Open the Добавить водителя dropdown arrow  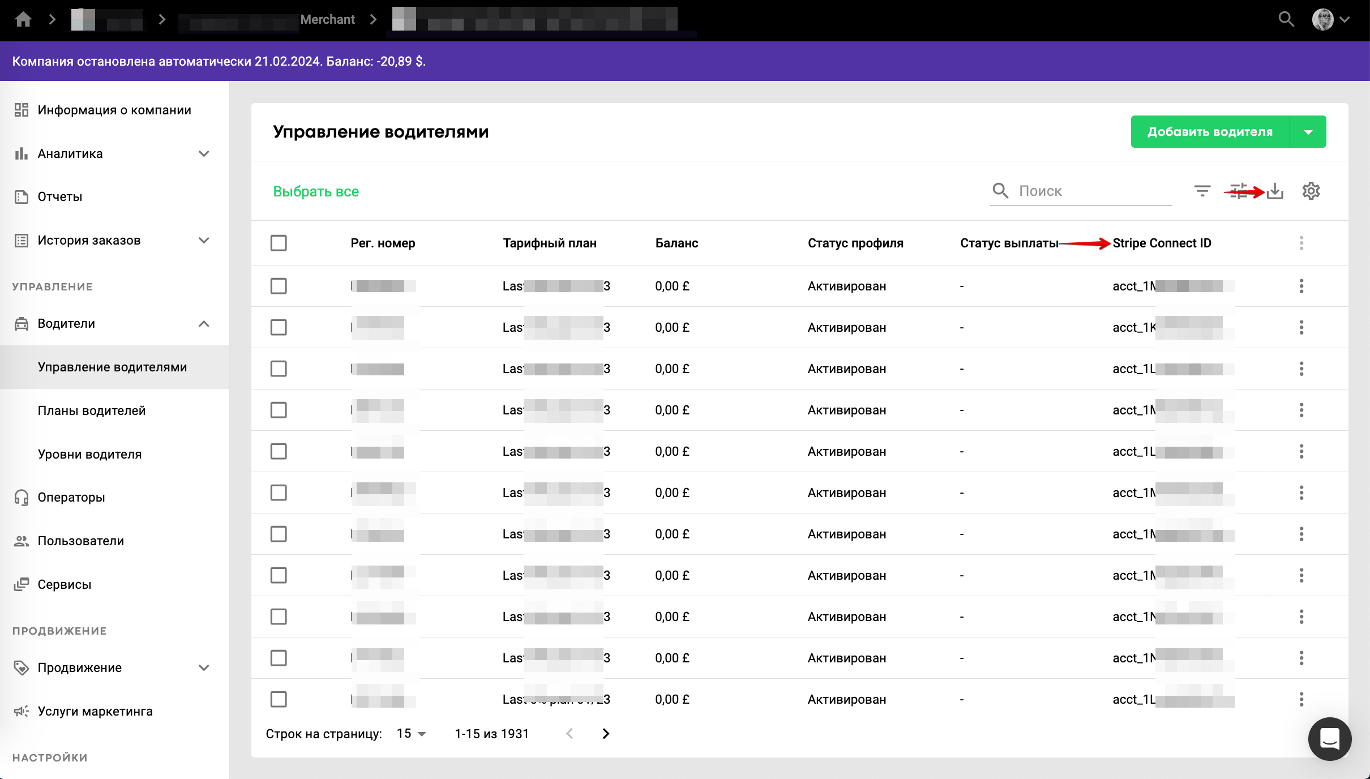[x=1308, y=132]
